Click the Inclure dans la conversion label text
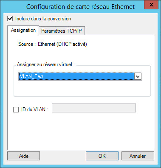 click(43, 19)
